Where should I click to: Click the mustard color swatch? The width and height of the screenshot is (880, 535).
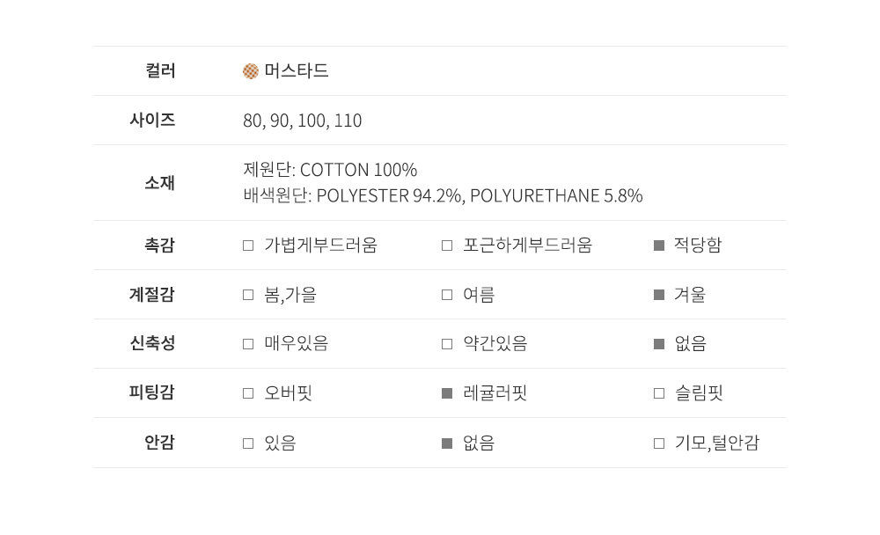coord(251,71)
